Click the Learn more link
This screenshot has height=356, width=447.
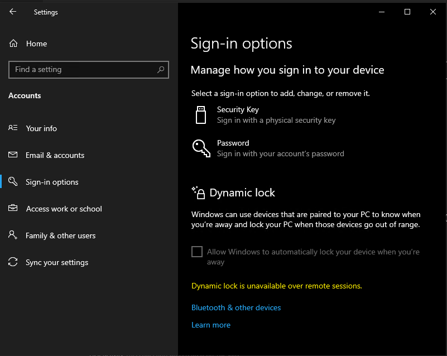211,325
